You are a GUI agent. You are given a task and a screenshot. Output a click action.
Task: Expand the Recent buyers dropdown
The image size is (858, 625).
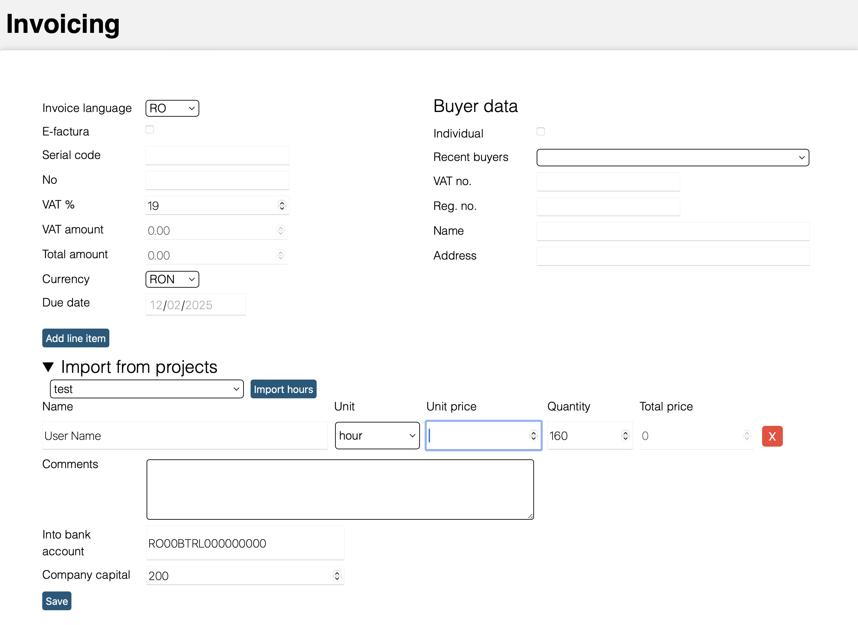click(x=673, y=157)
